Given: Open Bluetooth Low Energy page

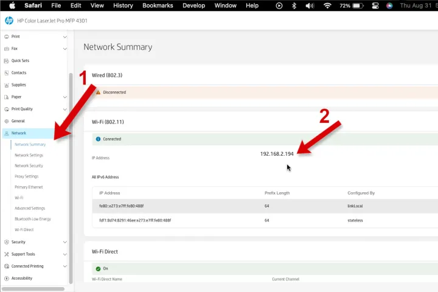Looking at the screenshot, I should click(33, 219).
